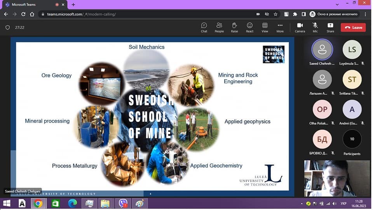Open the Chat panel
This screenshot has height=210, width=373.
(x=204, y=27)
